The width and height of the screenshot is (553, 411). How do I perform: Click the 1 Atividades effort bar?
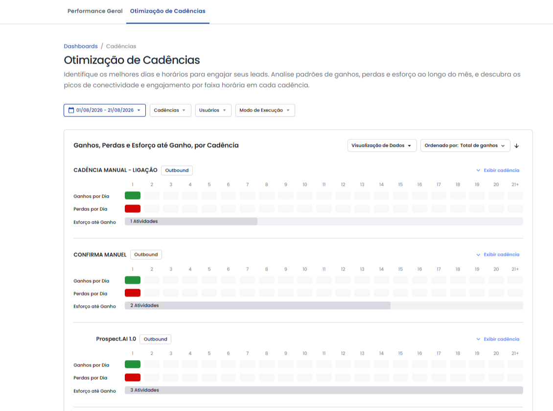pyautogui.click(x=191, y=221)
